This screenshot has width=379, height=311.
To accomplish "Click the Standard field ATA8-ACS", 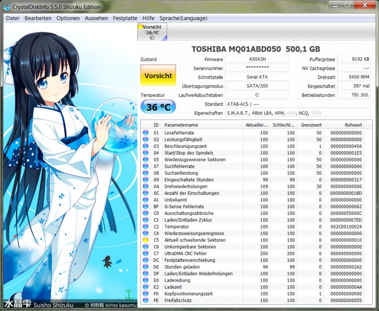I will pyautogui.click(x=298, y=104).
